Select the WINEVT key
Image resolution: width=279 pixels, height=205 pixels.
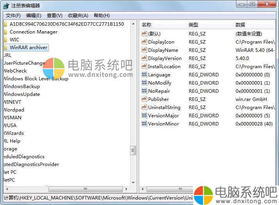pyautogui.click(x=12, y=102)
